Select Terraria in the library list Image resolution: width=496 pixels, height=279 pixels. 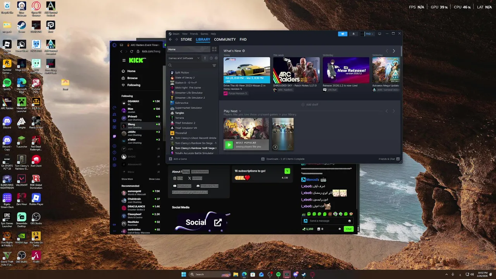click(x=179, y=118)
